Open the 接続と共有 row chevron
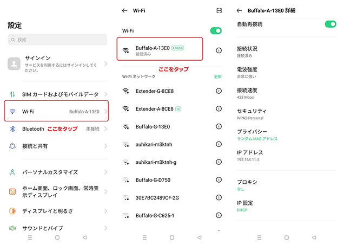 [x=106, y=146]
